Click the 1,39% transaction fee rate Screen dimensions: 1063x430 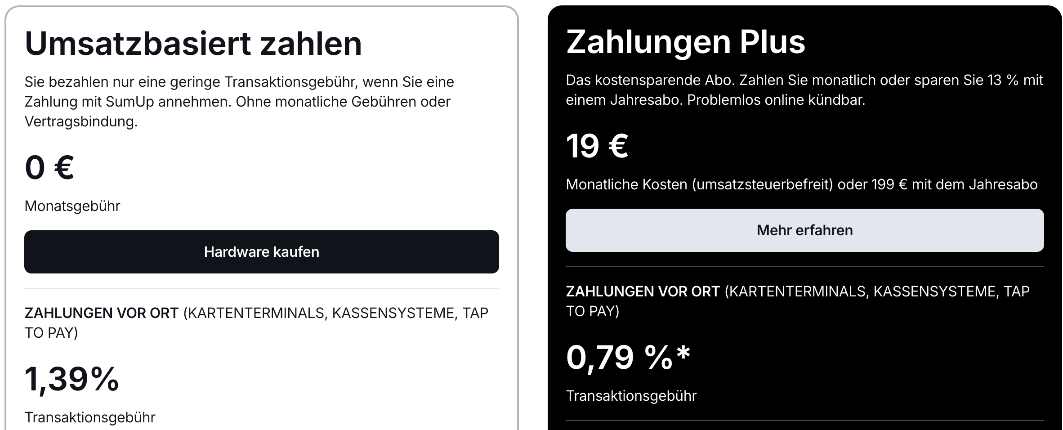point(72,379)
